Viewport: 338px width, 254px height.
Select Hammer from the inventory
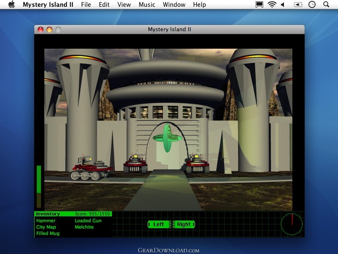[x=46, y=221]
